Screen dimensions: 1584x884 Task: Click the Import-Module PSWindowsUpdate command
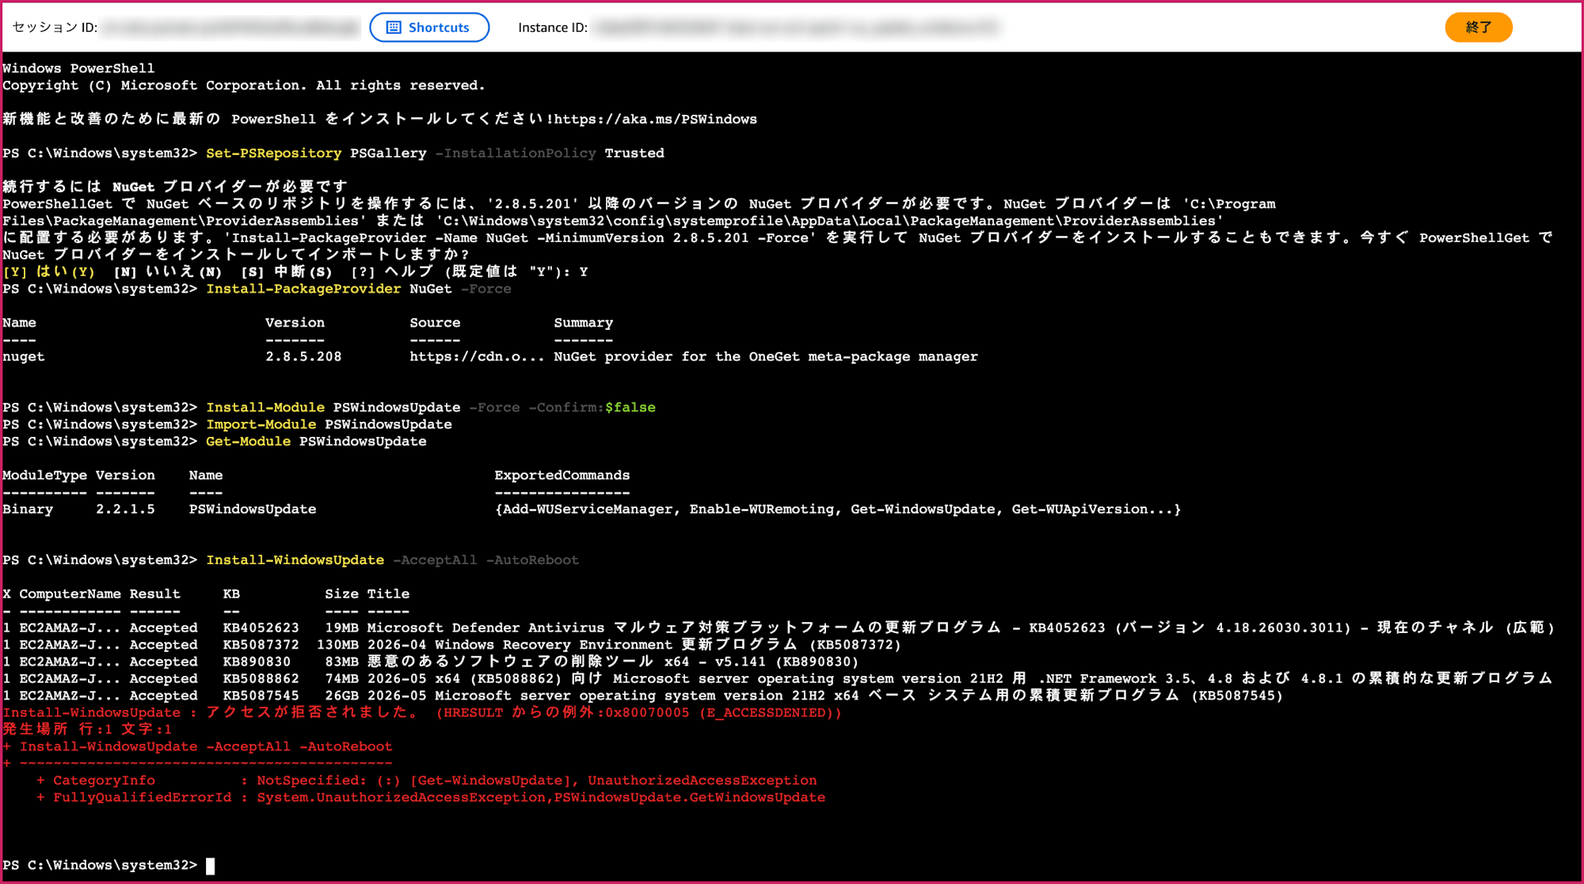coord(329,424)
